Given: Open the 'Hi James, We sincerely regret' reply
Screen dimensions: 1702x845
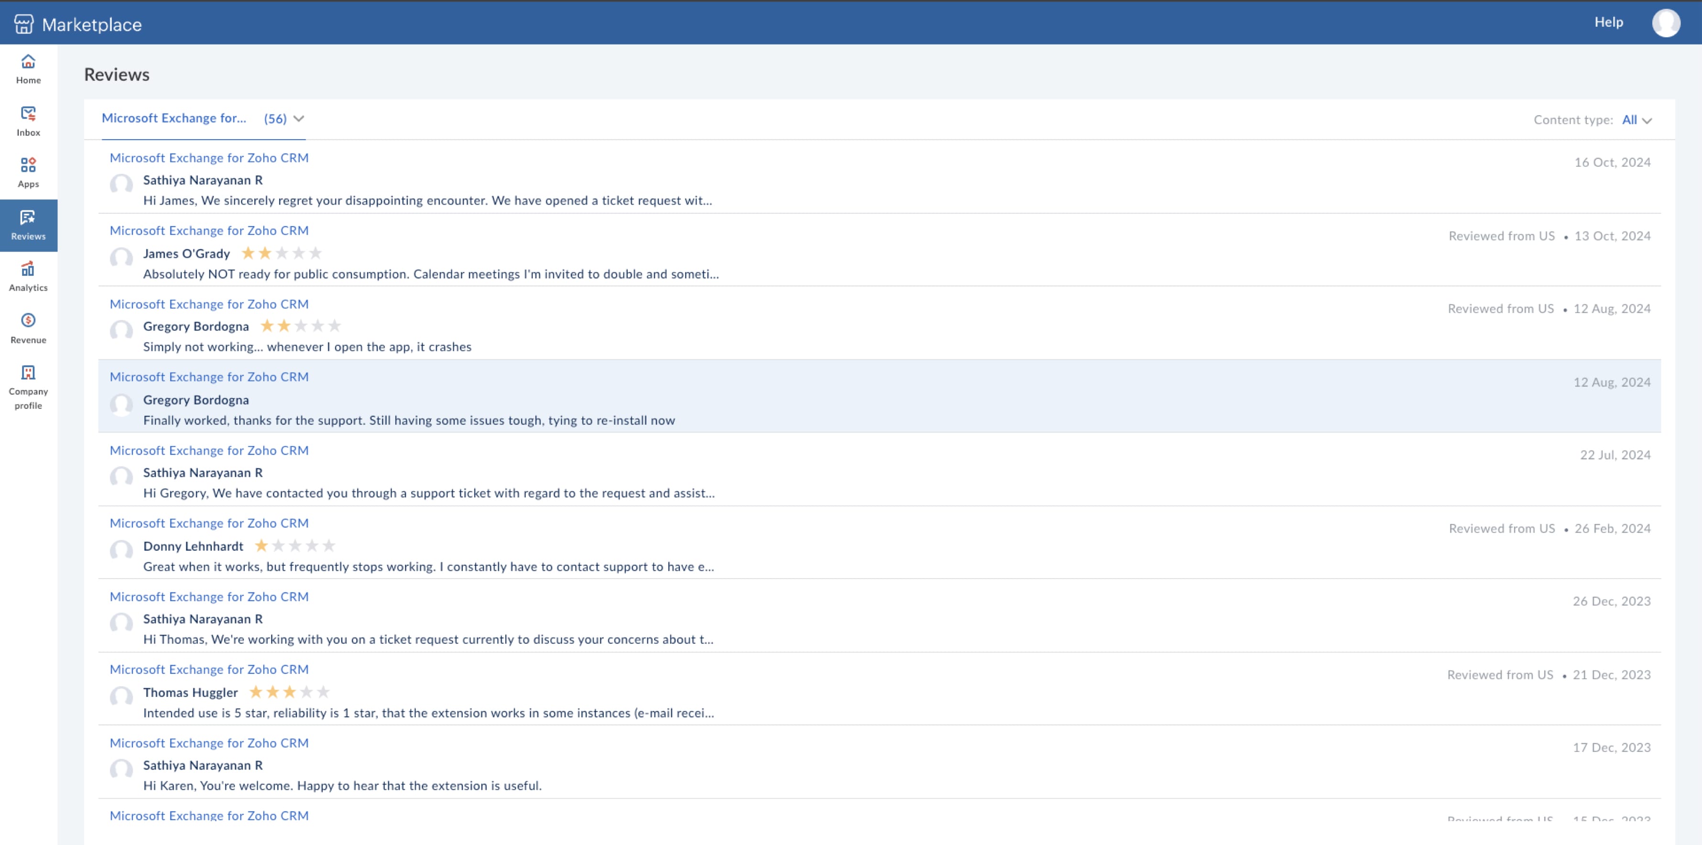Looking at the screenshot, I should [427, 201].
